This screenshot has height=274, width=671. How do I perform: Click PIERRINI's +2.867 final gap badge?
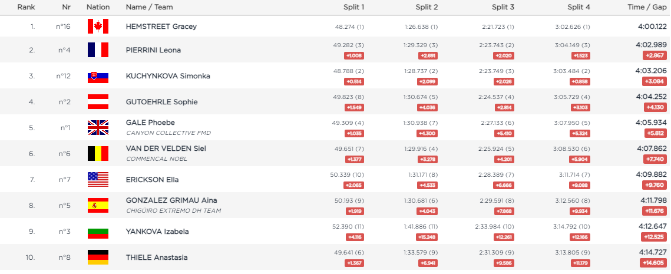click(x=655, y=55)
